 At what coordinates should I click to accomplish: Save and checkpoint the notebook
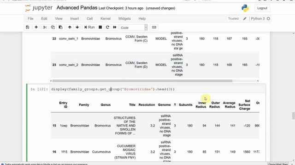(x=28, y=27)
